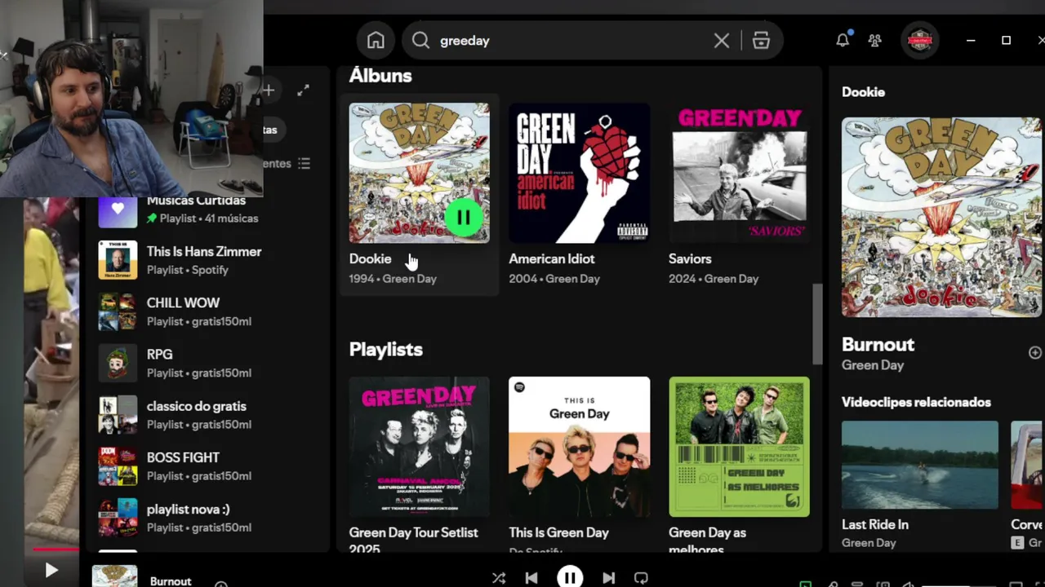Click the purple heart Liked Songs thumbnail

coord(118,209)
